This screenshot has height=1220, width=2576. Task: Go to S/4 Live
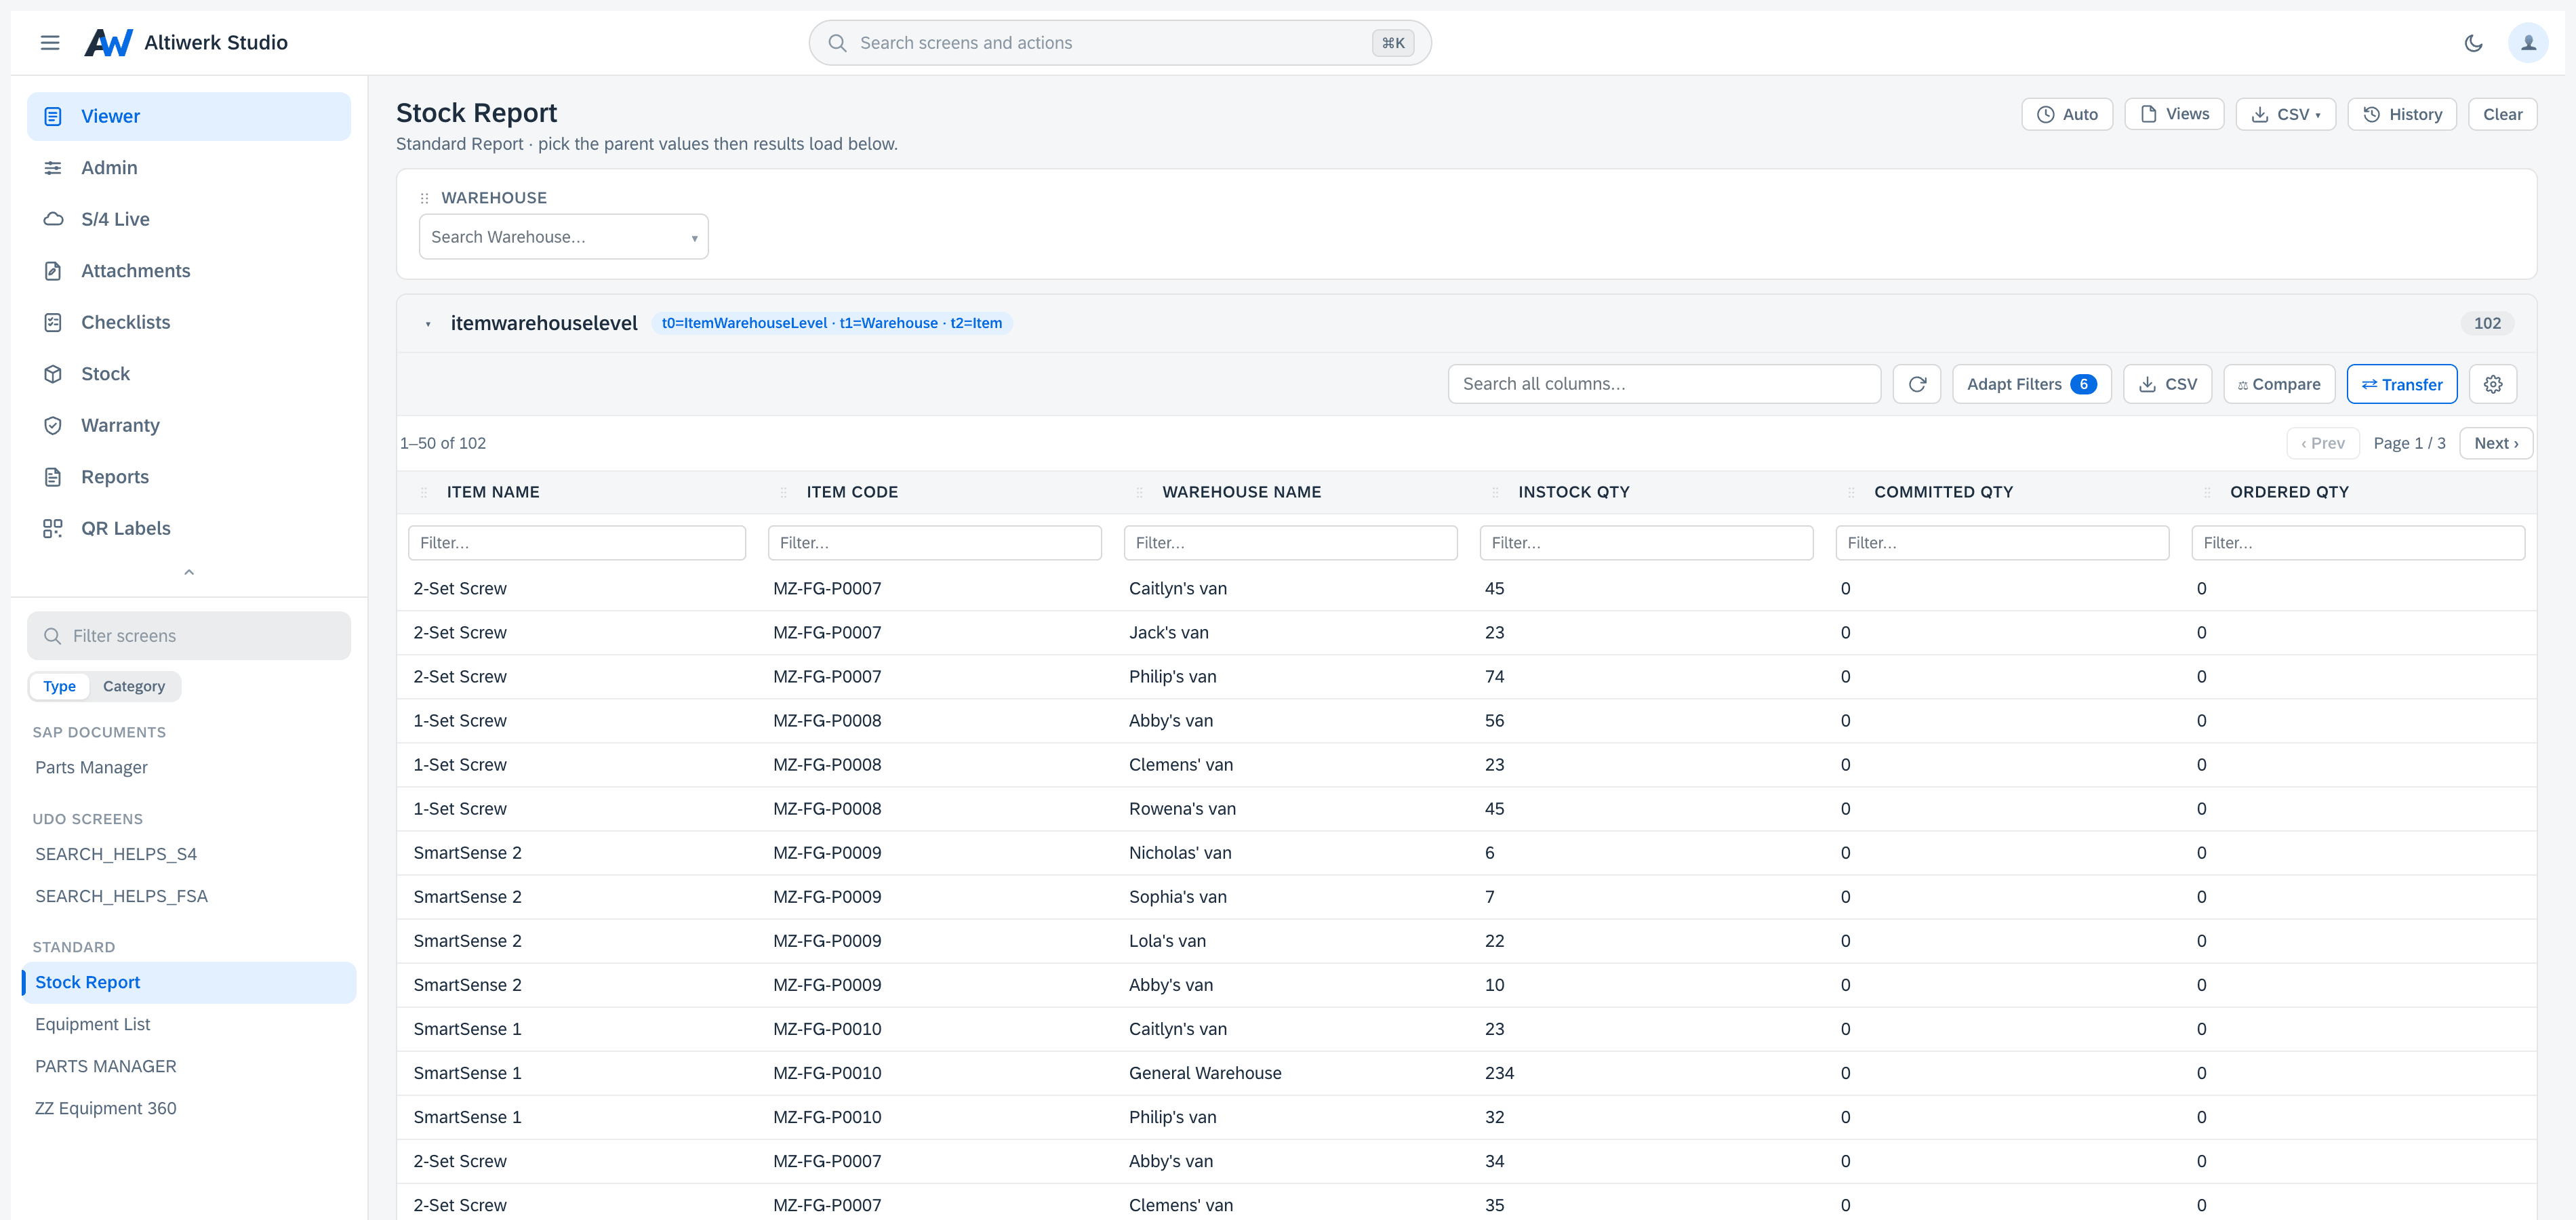tap(189, 219)
